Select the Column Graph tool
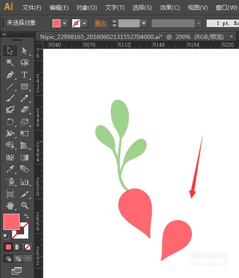The width and height of the screenshot is (239, 278). tap(25, 181)
